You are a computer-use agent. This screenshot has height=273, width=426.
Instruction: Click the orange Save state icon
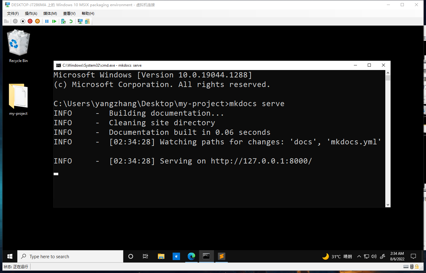pos(37,21)
